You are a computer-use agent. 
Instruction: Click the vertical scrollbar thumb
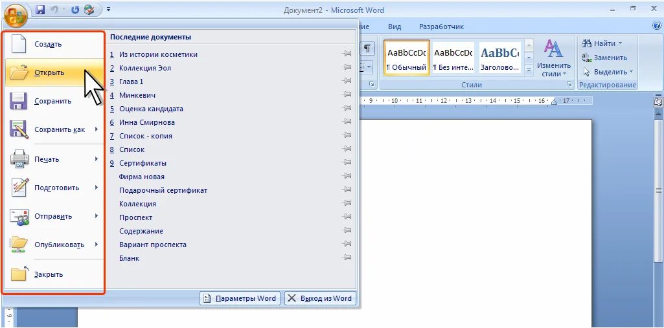(659, 190)
